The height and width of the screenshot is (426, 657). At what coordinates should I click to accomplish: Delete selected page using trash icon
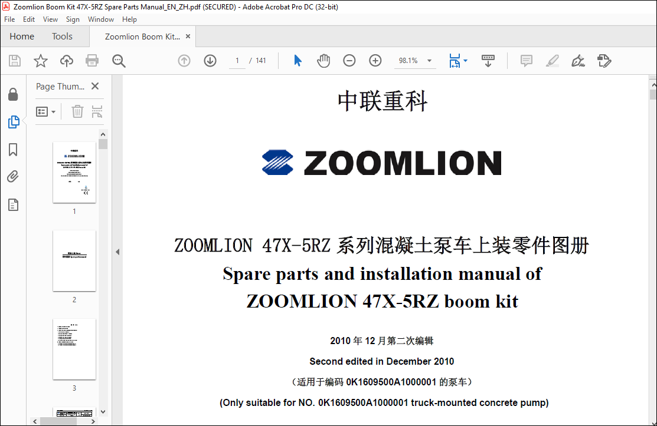click(x=77, y=111)
